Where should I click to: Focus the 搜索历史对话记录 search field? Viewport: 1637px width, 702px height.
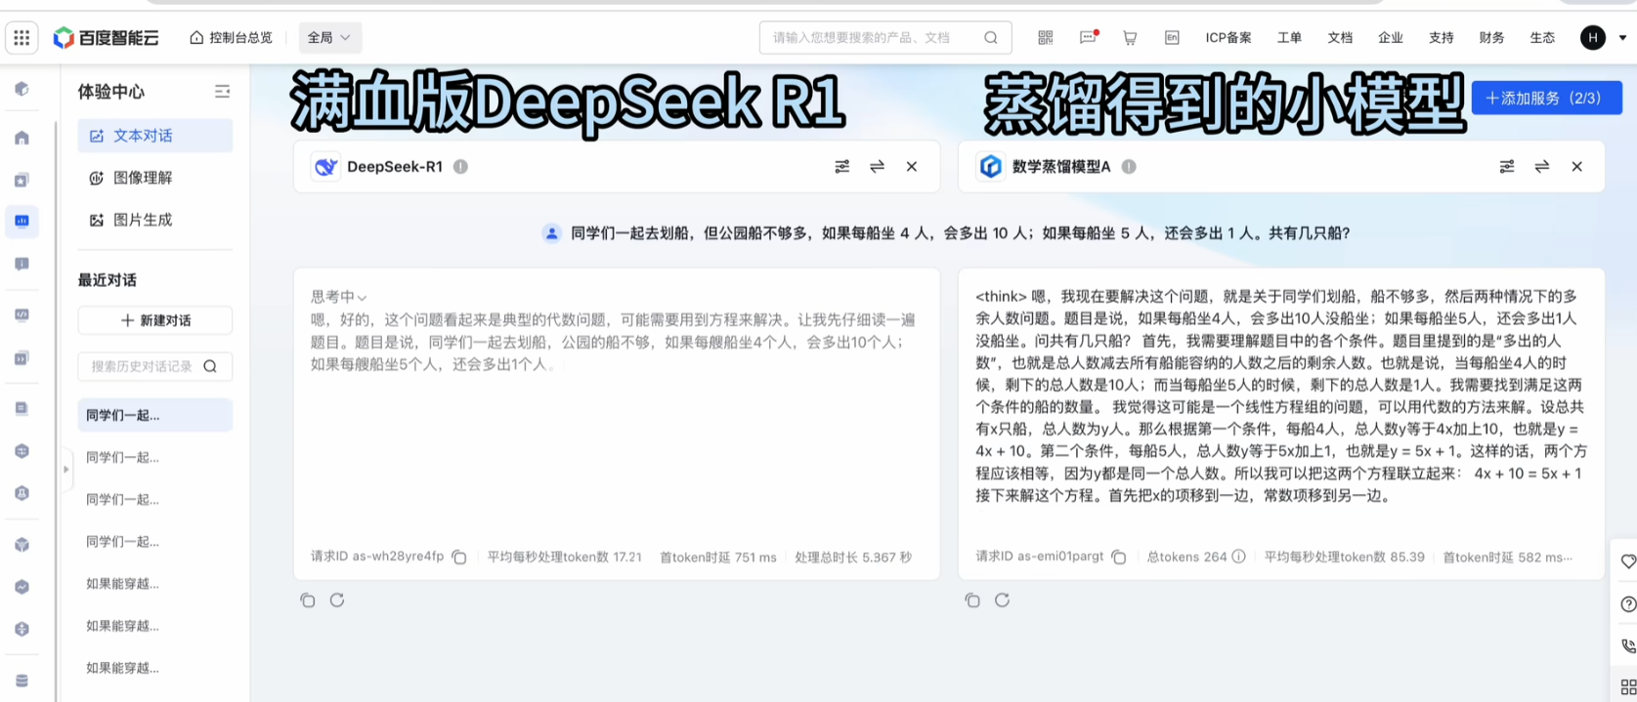155,366
